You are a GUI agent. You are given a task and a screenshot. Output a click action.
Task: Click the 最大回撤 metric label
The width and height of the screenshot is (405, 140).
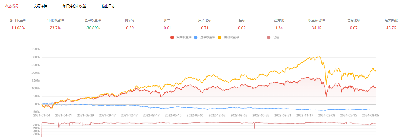coord(390,20)
